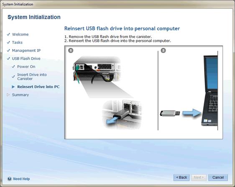Open the Summary step

20,95
